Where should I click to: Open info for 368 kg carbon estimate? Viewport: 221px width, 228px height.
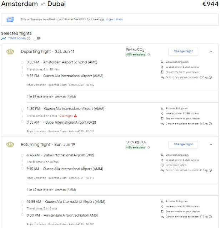tap(210, 124)
